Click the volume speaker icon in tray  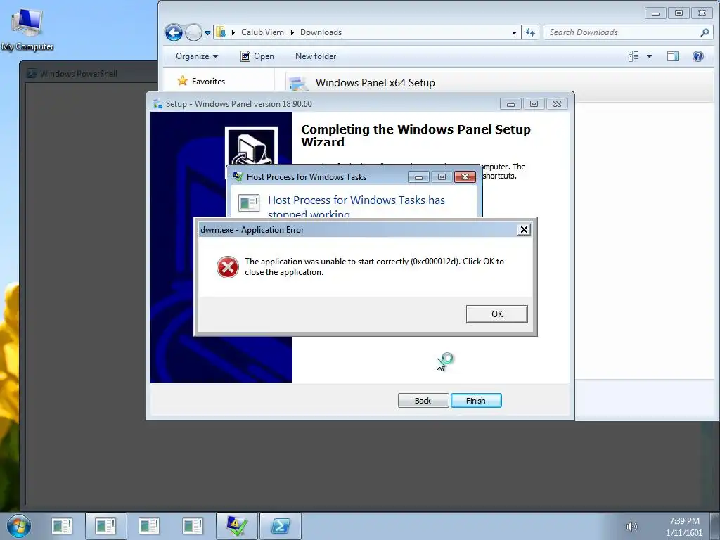tap(632, 526)
